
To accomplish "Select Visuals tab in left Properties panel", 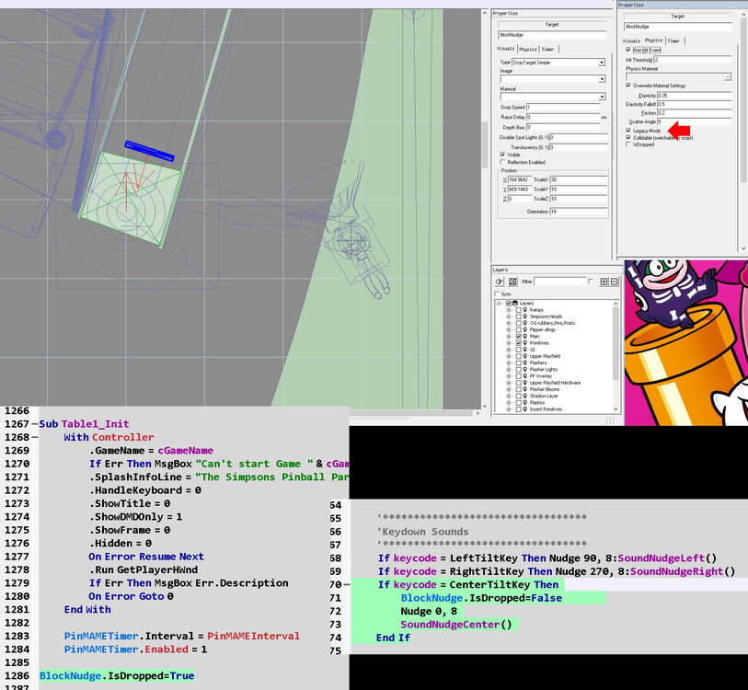I will 506,49.
